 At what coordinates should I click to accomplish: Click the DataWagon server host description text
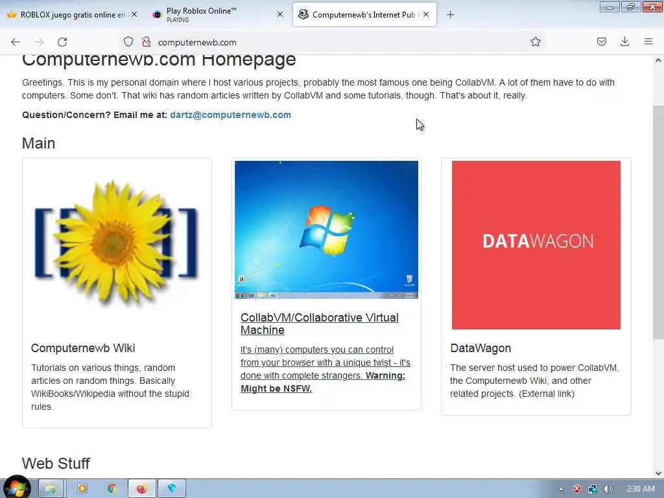click(x=534, y=381)
